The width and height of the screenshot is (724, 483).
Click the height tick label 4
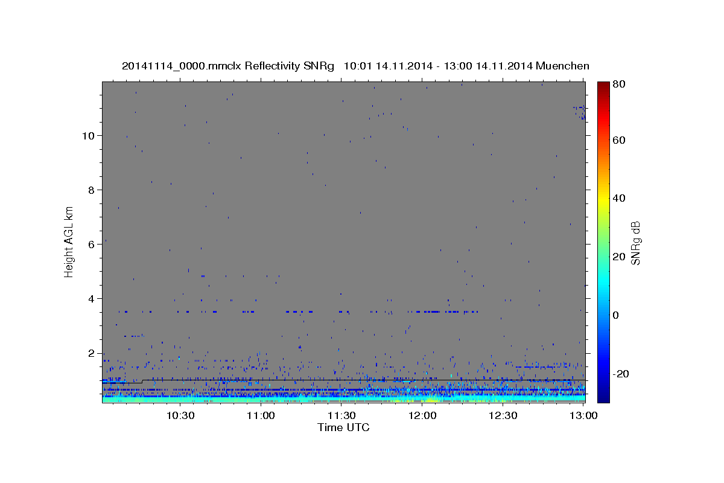coord(91,298)
